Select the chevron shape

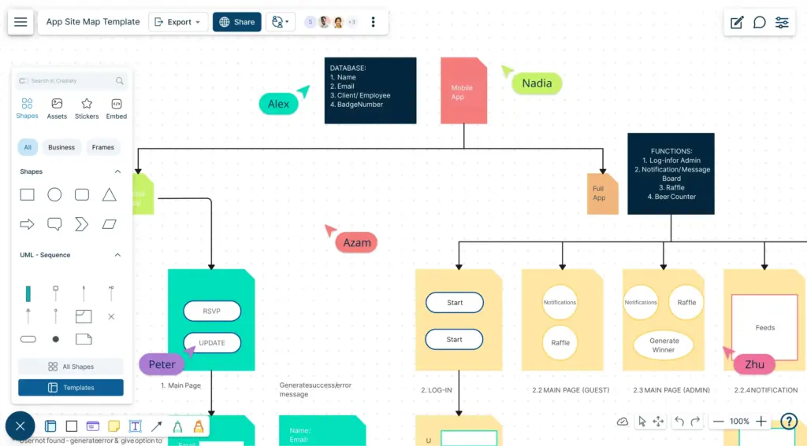click(x=82, y=224)
